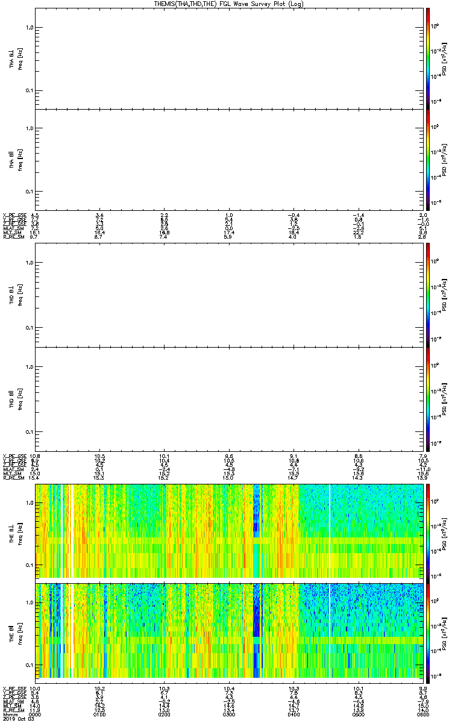Click the THA B∥ freq [Hz] axis label
The image size is (452, 723).
pyautogui.click(x=20, y=160)
